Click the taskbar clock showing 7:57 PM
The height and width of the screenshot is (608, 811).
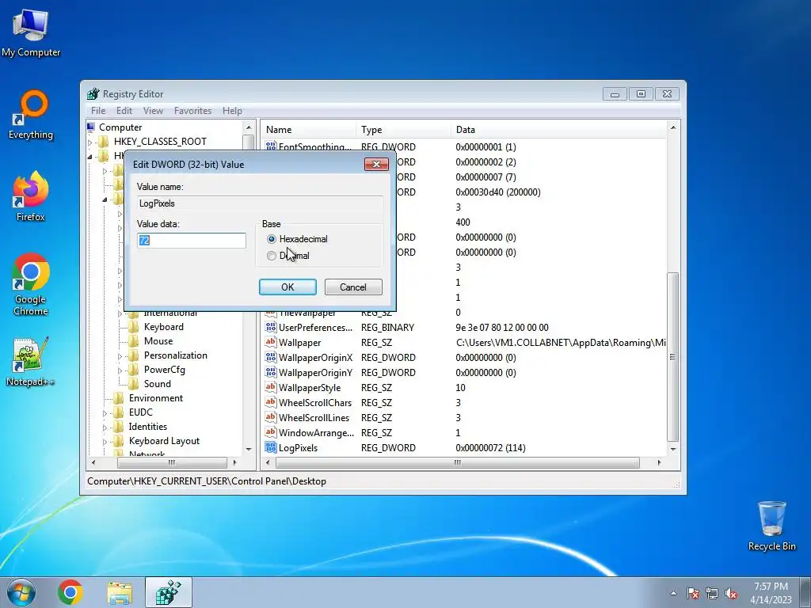click(771, 593)
